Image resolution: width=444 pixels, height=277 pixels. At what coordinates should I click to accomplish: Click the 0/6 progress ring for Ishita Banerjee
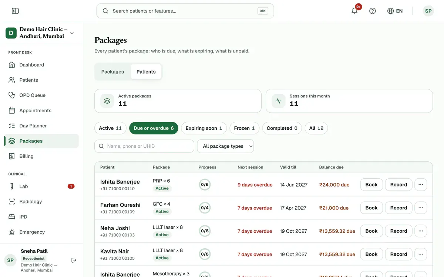205,185
